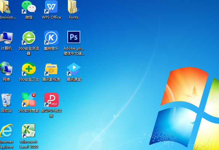
Task: Launch 360安全卫士 shortcut
Action: click(x=29, y=69)
